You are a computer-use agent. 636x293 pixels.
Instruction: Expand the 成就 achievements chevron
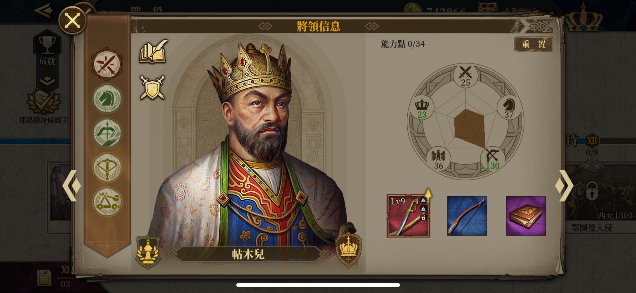[x=47, y=81]
